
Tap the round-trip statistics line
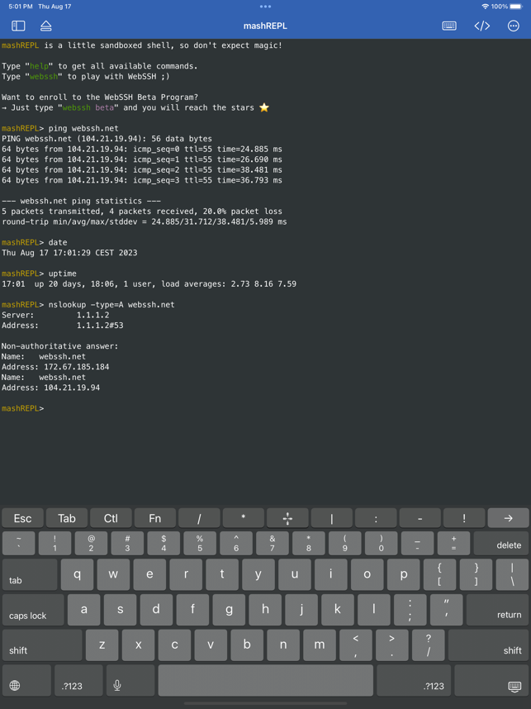pyautogui.click(x=145, y=221)
